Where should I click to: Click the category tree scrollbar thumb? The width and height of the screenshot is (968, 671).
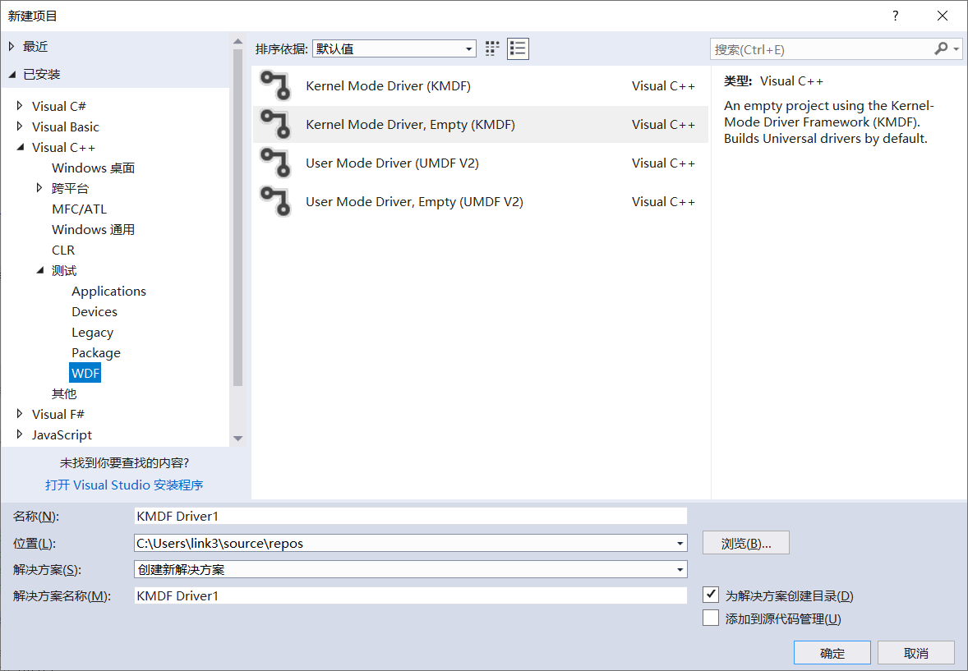[237, 218]
